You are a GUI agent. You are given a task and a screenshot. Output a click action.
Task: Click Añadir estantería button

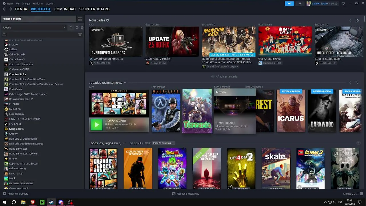click(224, 76)
